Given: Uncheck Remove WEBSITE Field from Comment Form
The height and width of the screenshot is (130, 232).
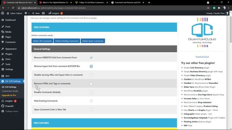Looking at the screenshot, I should coord(91,57).
